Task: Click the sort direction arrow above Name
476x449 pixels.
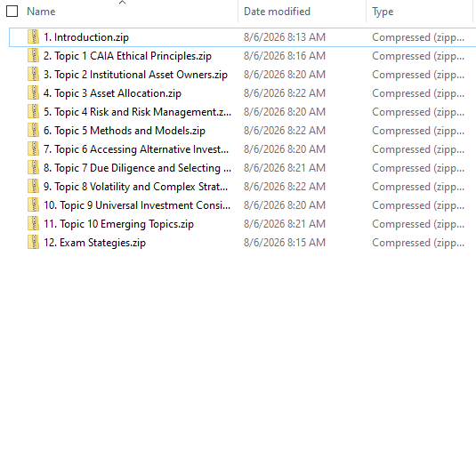Action: [x=123, y=3]
